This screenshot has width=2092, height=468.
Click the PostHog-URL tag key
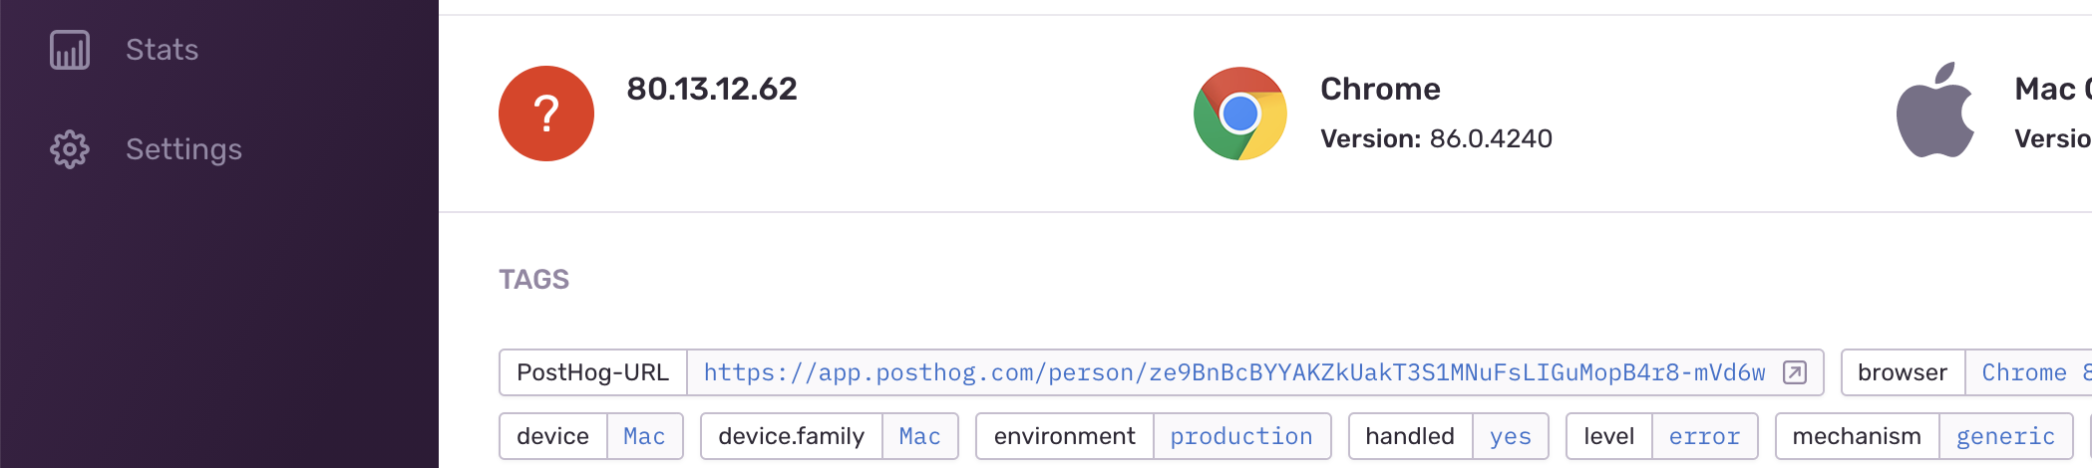tap(592, 372)
